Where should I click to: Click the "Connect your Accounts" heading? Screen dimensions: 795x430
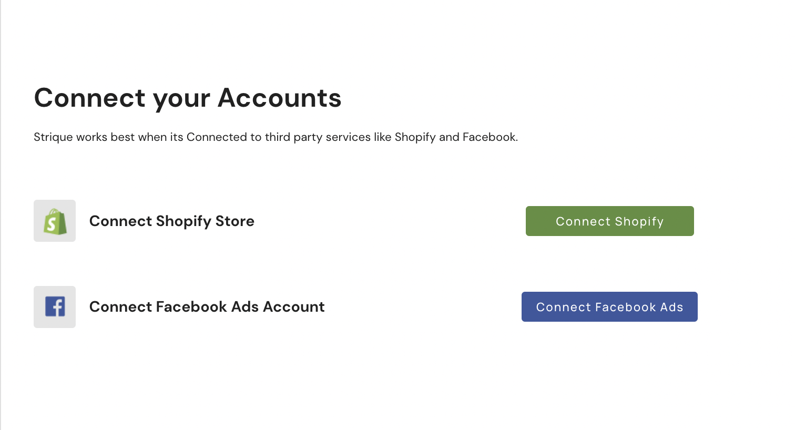pos(188,98)
